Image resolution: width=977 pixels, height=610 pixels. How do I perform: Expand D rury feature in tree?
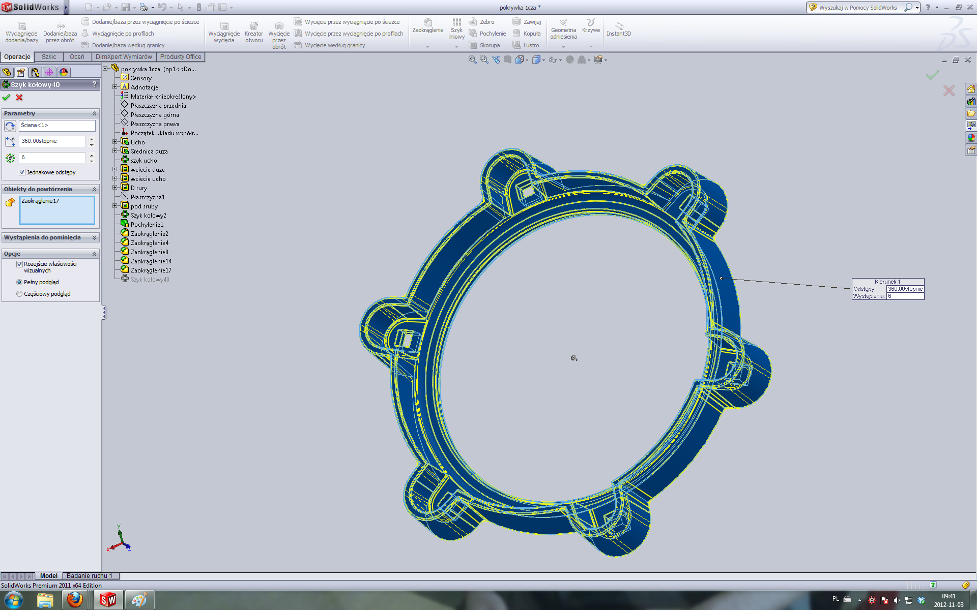(115, 188)
